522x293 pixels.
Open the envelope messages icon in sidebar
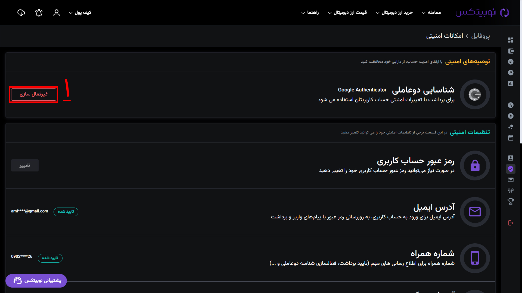click(511, 180)
